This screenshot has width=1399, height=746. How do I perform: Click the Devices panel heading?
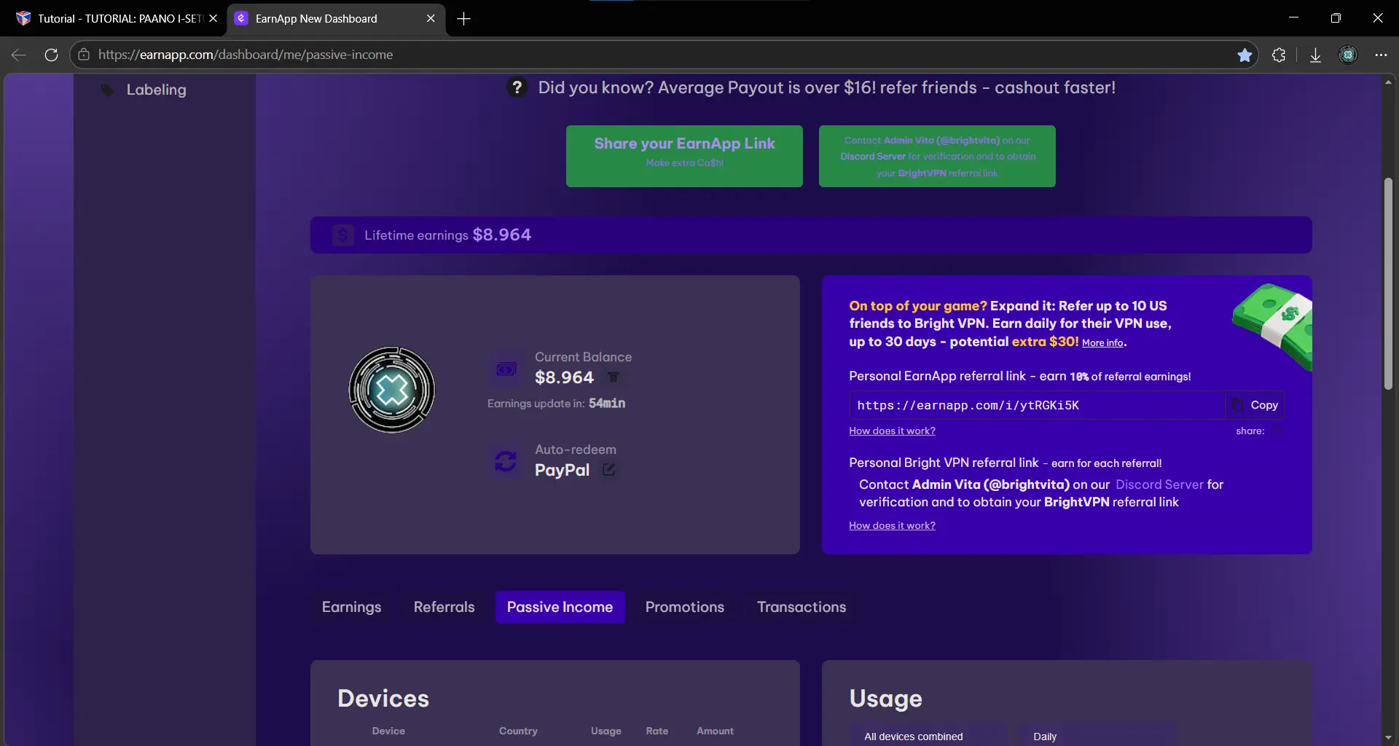(383, 699)
